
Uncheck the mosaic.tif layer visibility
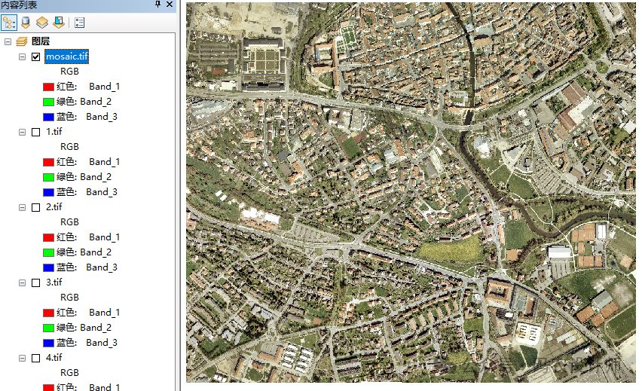tap(35, 57)
